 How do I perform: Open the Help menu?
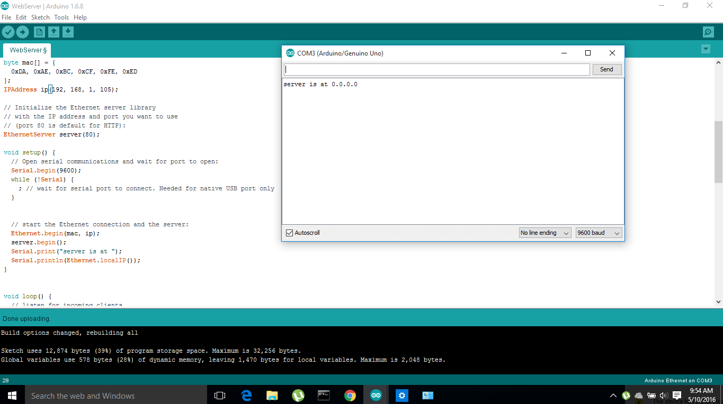(x=80, y=17)
